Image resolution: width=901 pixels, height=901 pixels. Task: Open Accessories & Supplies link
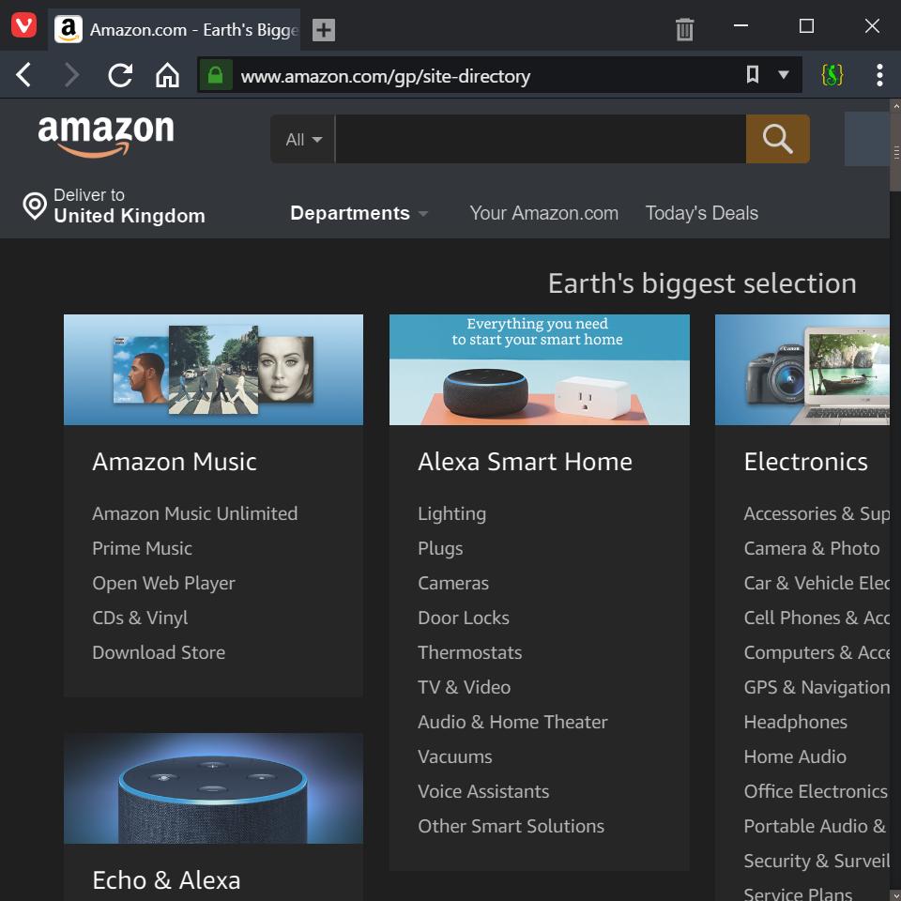(x=817, y=513)
